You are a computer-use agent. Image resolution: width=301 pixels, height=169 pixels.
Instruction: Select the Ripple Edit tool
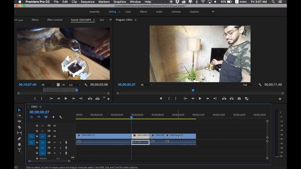19,121
